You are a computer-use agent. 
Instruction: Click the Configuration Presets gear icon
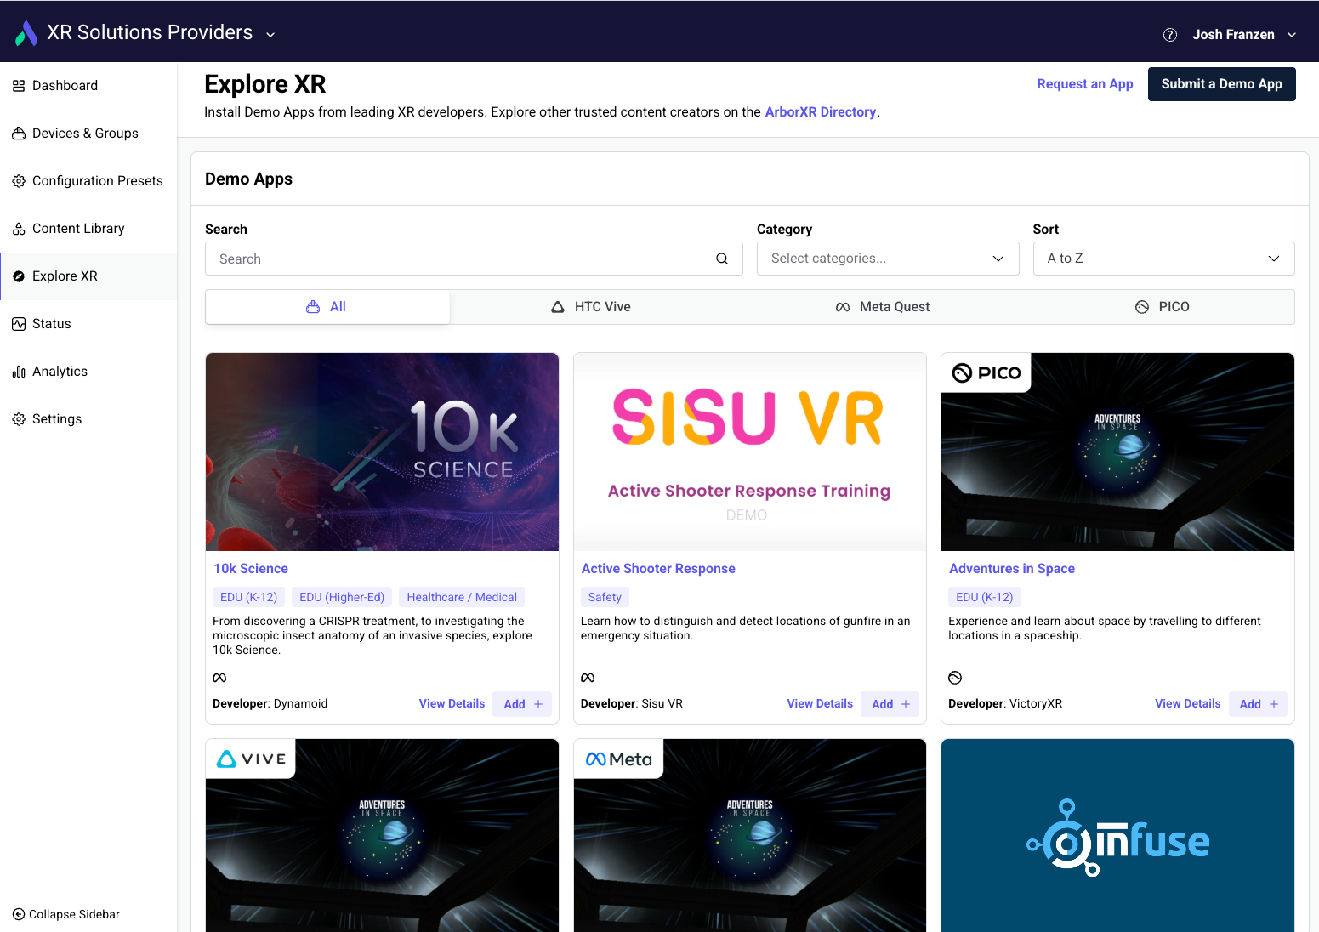tap(19, 181)
